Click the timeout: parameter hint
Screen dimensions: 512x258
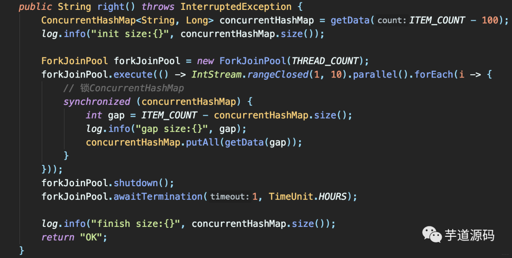[x=229, y=197]
